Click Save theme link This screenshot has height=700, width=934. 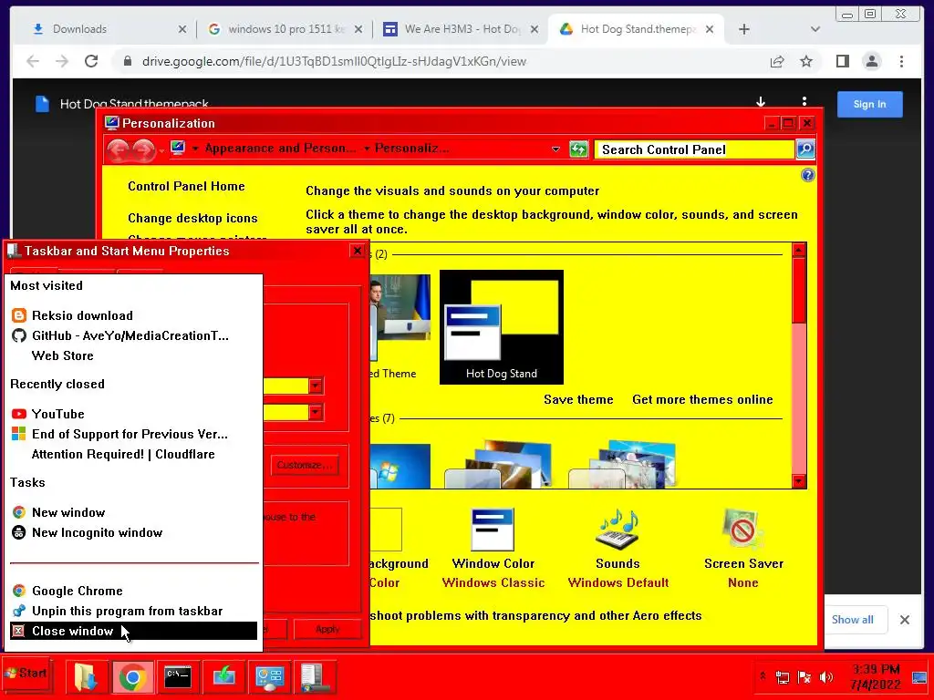(x=578, y=399)
